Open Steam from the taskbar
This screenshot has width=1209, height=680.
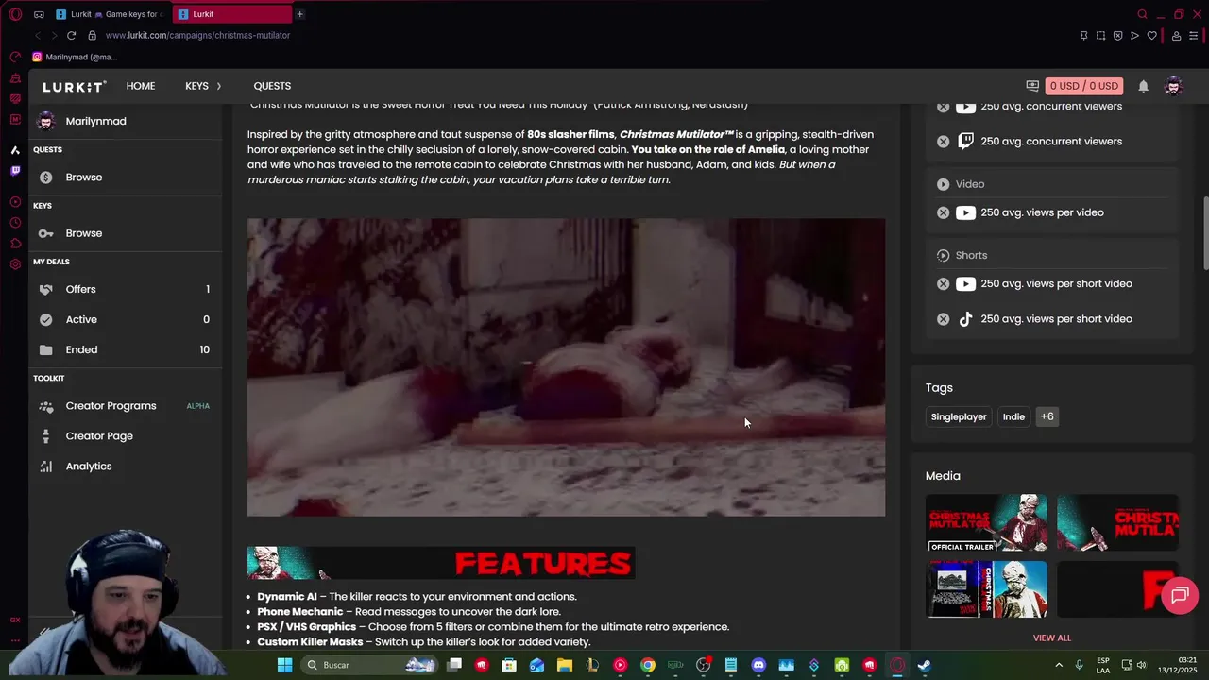[x=924, y=665]
